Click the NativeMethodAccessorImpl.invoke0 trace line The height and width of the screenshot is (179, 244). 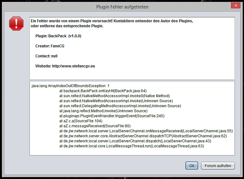point(114,96)
